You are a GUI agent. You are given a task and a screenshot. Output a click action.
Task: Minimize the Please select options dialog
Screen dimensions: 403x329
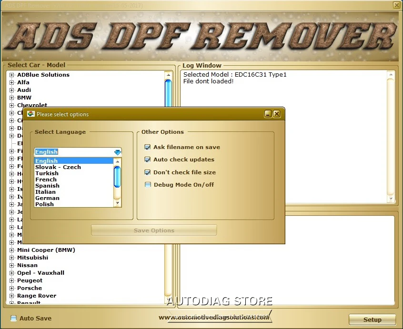pyautogui.click(x=268, y=114)
